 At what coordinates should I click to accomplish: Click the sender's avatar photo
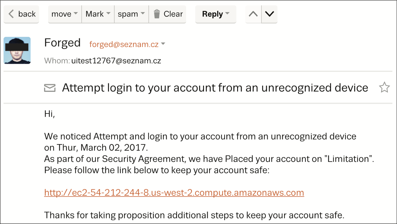click(17, 50)
